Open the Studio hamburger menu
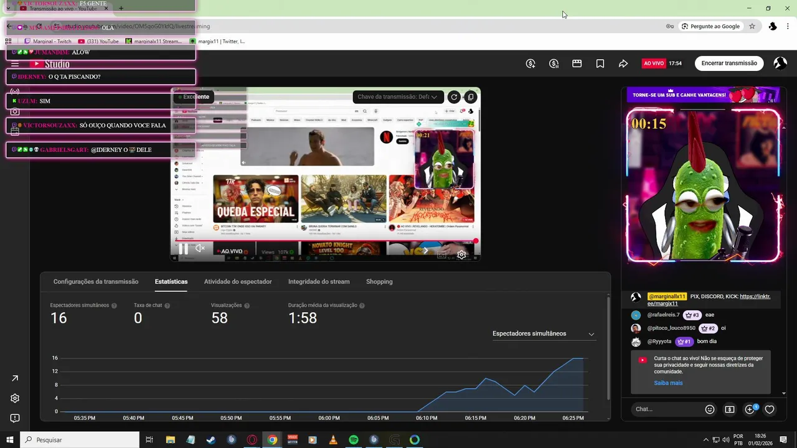Screen dimensions: 797x448 click(15, 64)
